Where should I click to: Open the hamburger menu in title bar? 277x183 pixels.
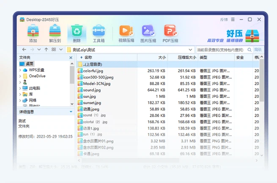[x=233, y=19]
